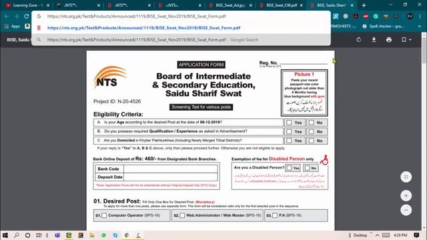Close the BISE_Swat_CW.pdf tab

pyautogui.click(x=301, y=5)
